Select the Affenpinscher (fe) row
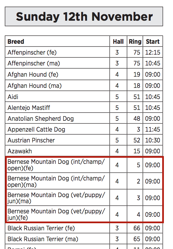This screenshot has height=249, width=173. coord(84,52)
